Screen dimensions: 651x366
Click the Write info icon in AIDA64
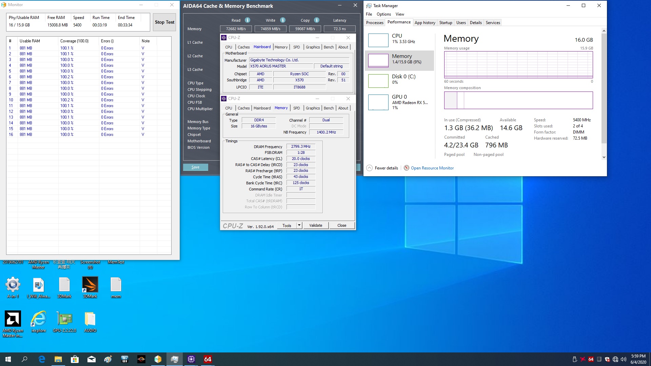click(x=283, y=20)
